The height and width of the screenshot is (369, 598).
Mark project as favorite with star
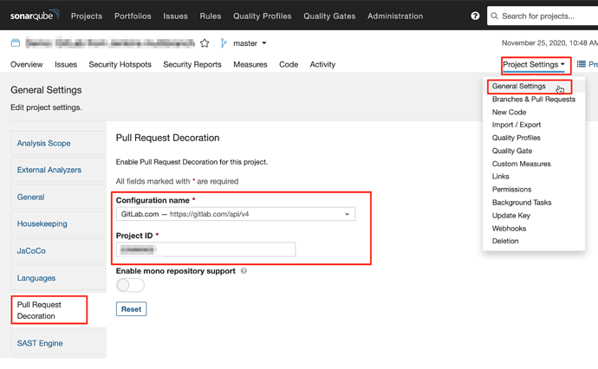205,43
